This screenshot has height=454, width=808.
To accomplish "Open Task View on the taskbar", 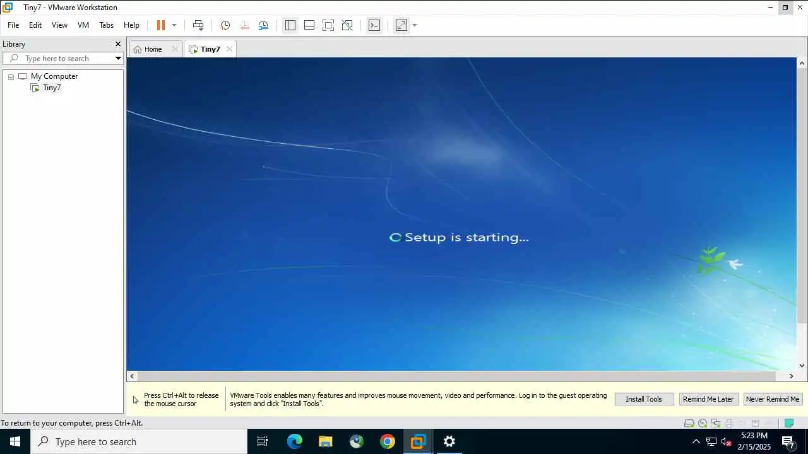I will click(x=263, y=441).
